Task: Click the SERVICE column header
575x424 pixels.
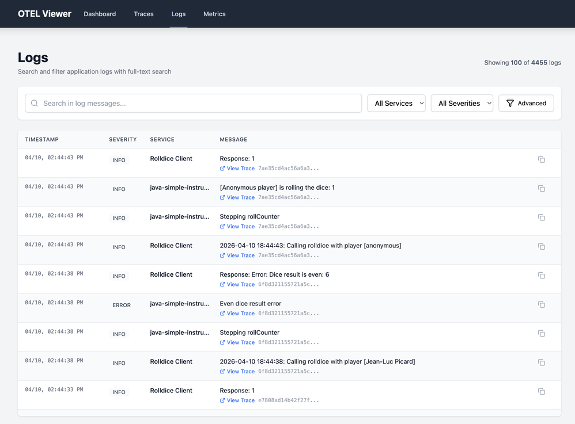Action: (162, 139)
